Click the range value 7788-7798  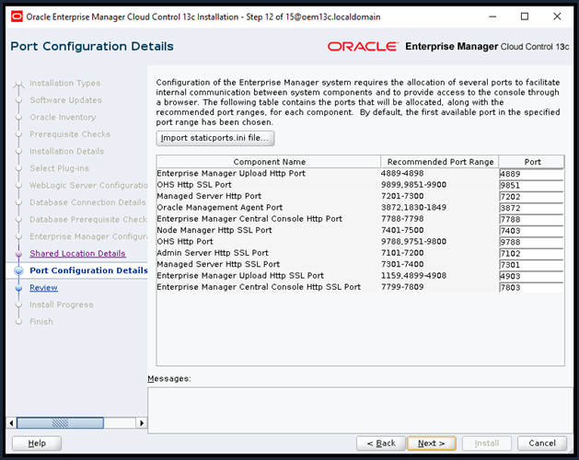(x=402, y=219)
